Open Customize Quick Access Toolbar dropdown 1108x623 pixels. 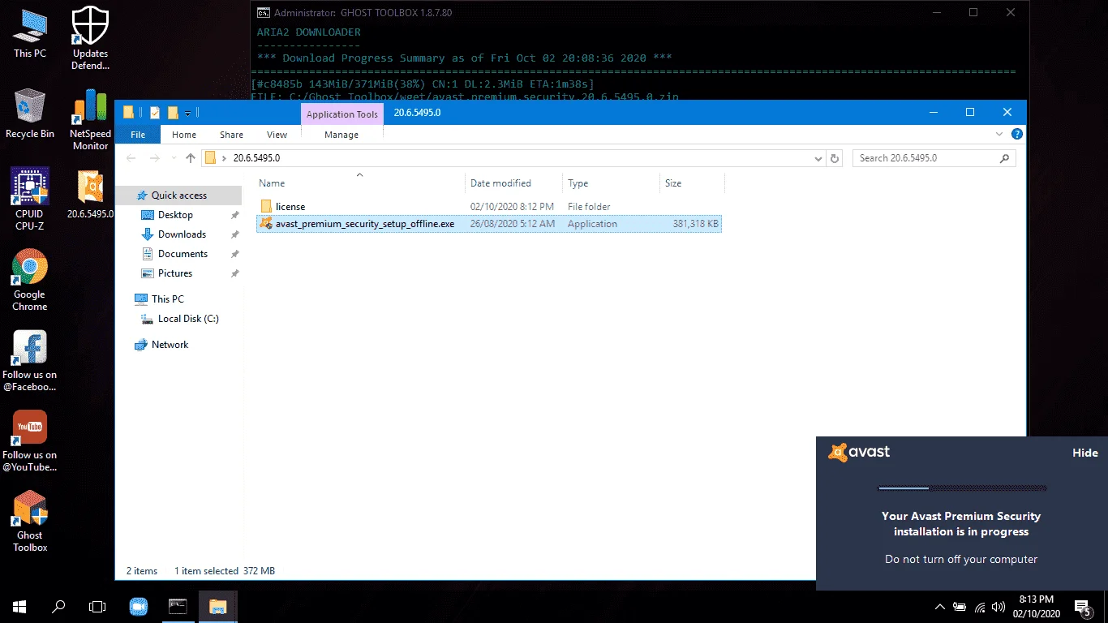point(188,113)
